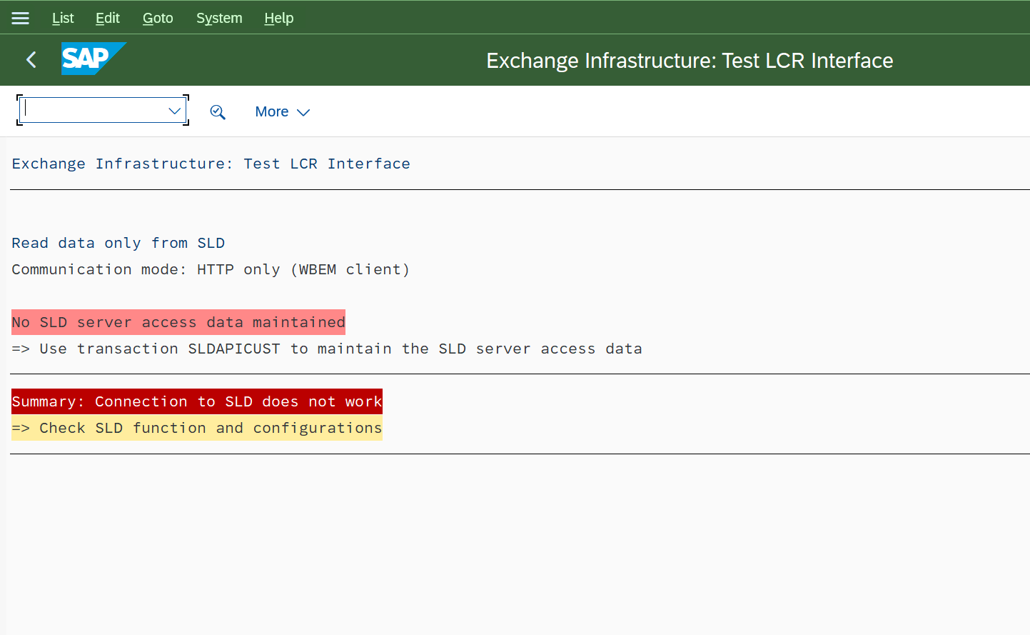
Task: Click the search details magnifier icon
Action: click(x=218, y=112)
